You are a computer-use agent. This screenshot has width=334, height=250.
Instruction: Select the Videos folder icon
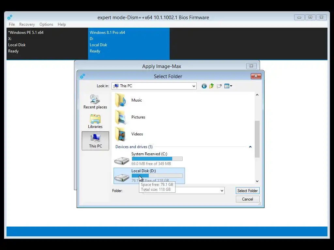(x=121, y=134)
